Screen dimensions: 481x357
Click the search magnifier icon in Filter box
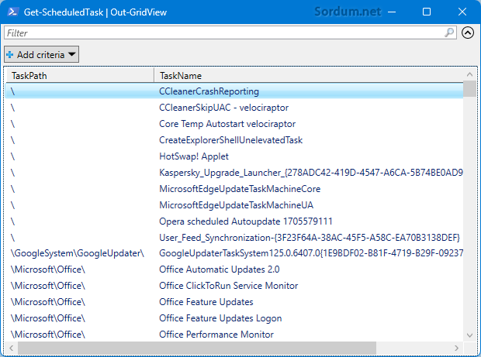pos(449,33)
